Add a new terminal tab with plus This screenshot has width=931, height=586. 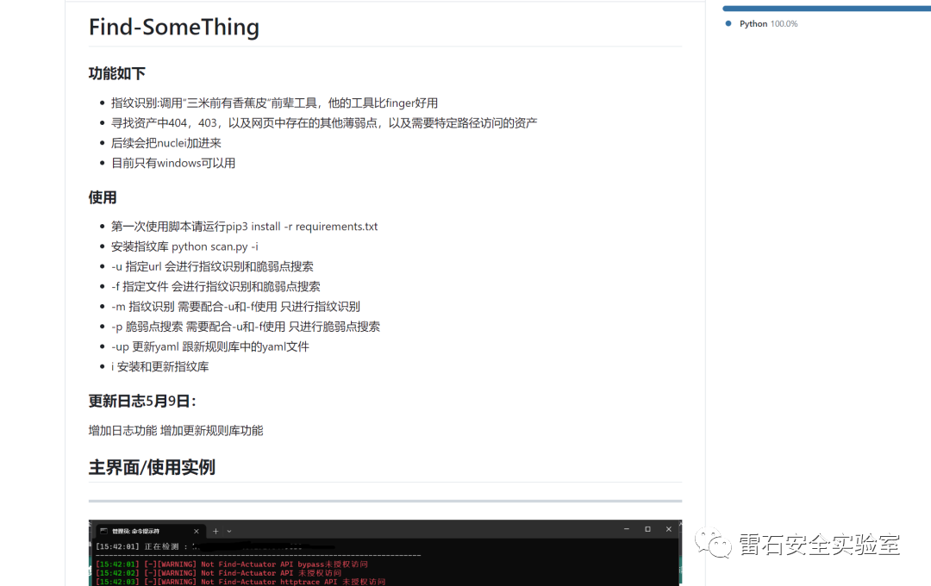216,532
